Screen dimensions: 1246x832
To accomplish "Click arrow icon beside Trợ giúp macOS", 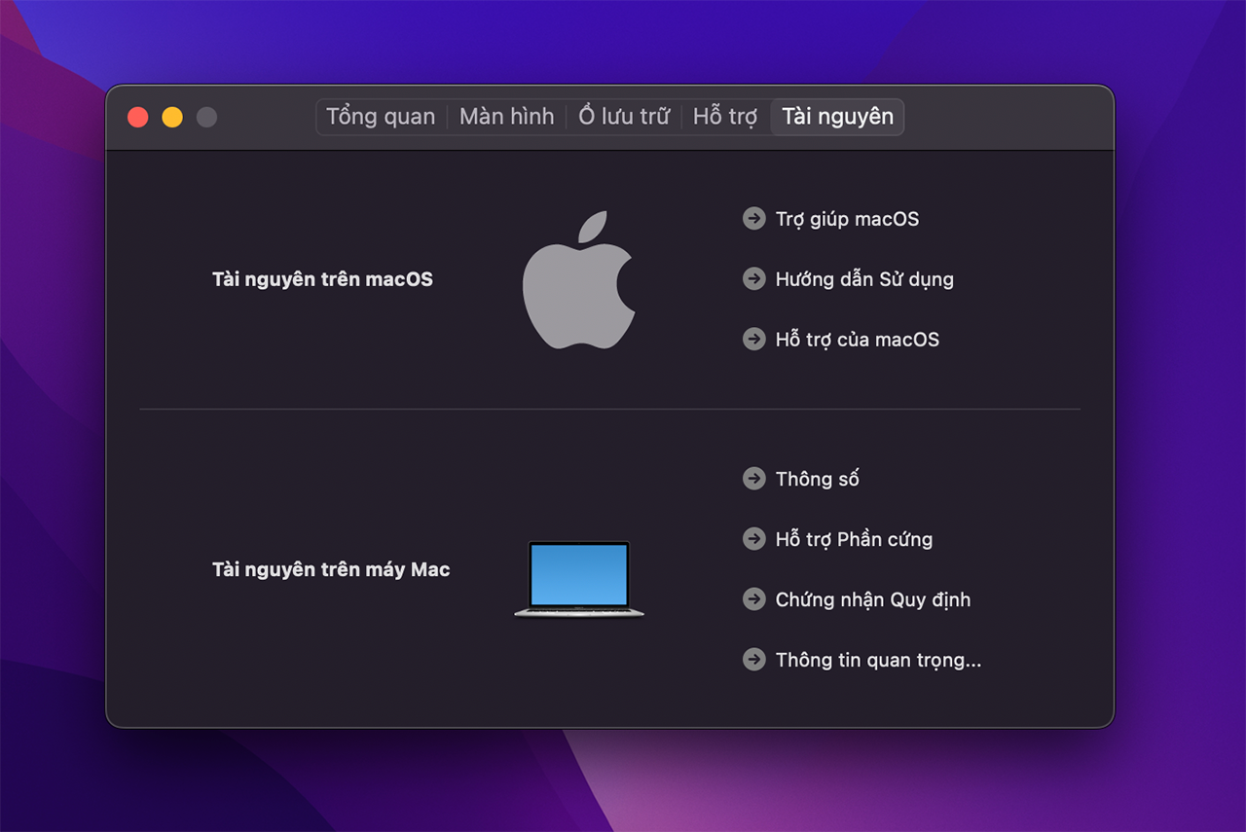I will coord(753,218).
